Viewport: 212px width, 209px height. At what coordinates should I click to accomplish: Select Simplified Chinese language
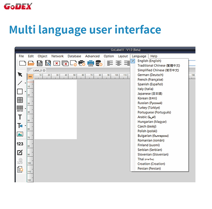coord(159,70)
